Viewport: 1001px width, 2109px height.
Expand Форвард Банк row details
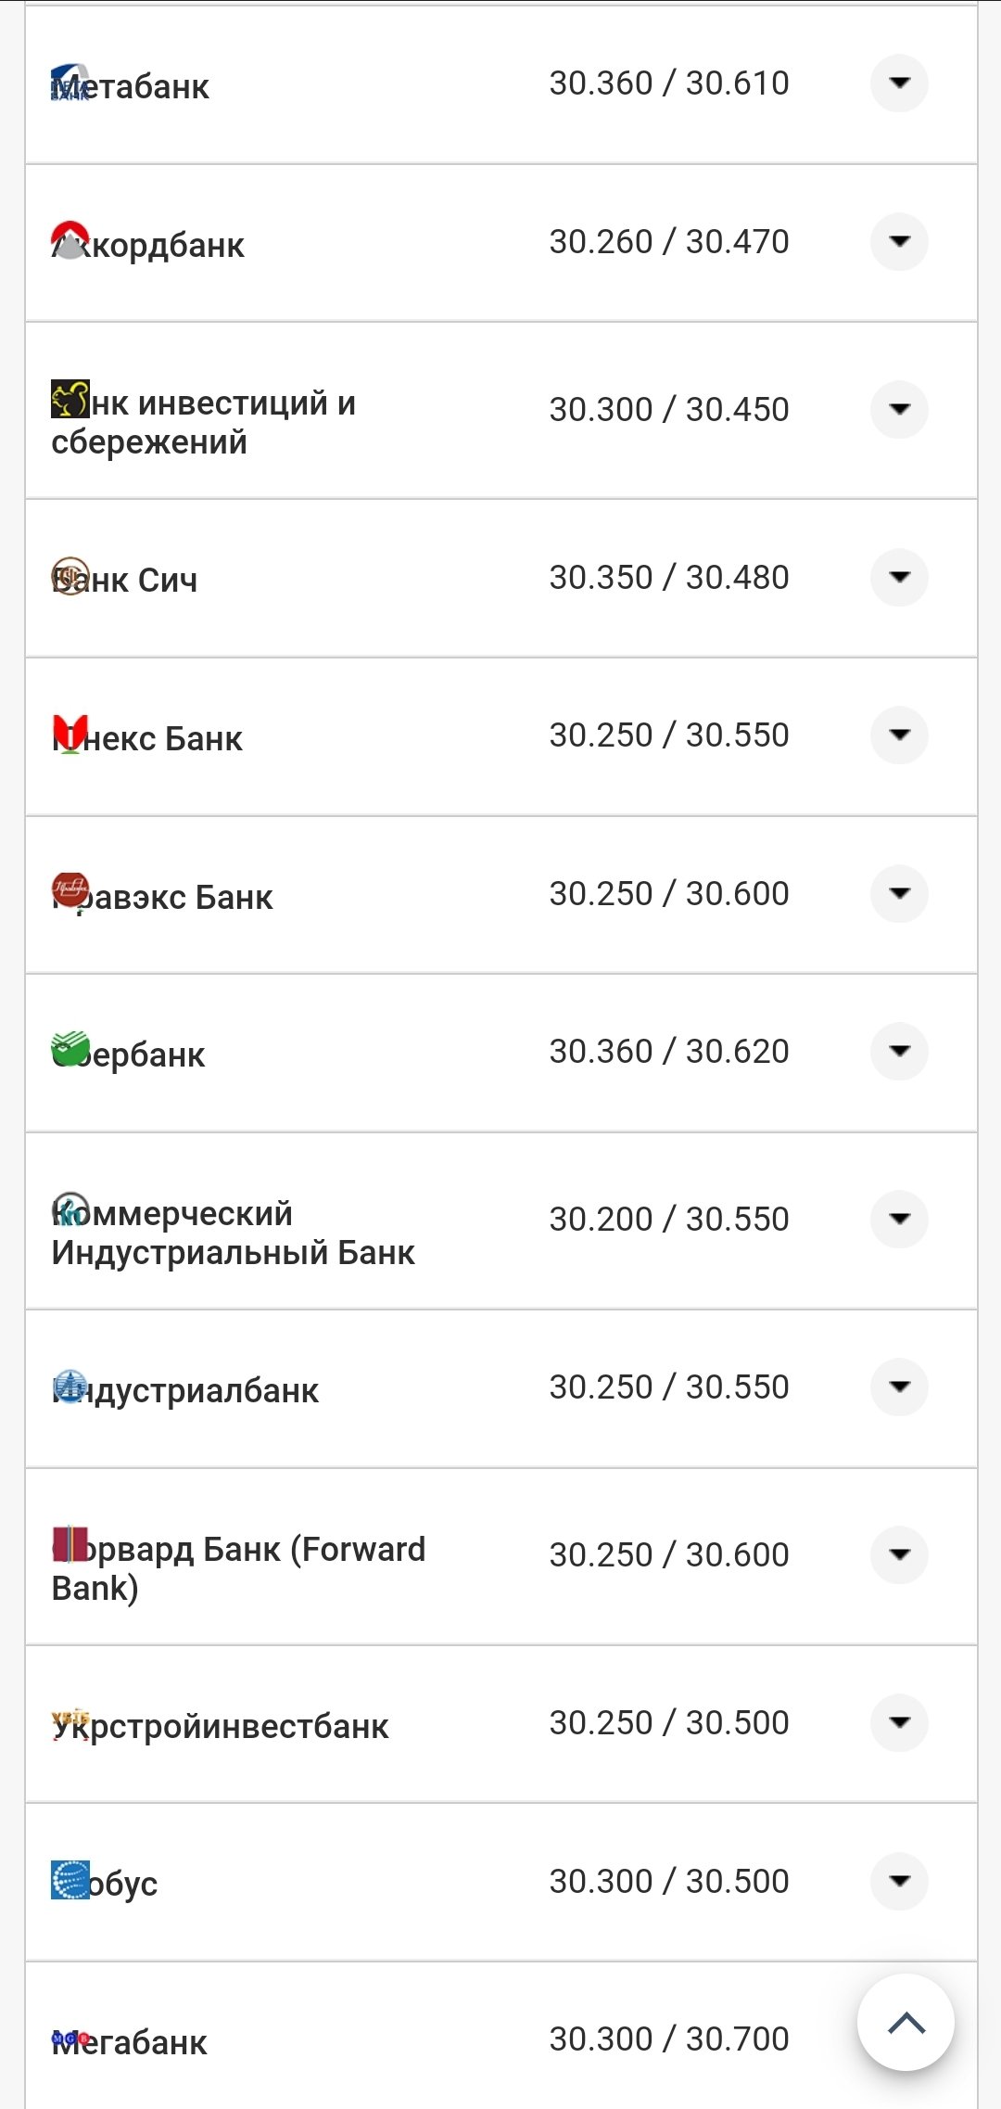(899, 1554)
